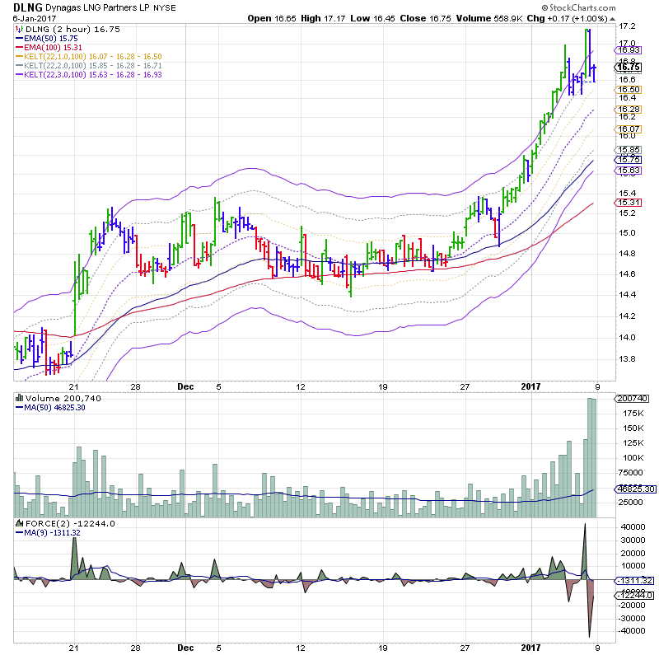Image resolution: width=659 pixels, height=655 pixels.
Task: Click the price bars icon before DLNG (2 hour)
Action: [19, 29]
